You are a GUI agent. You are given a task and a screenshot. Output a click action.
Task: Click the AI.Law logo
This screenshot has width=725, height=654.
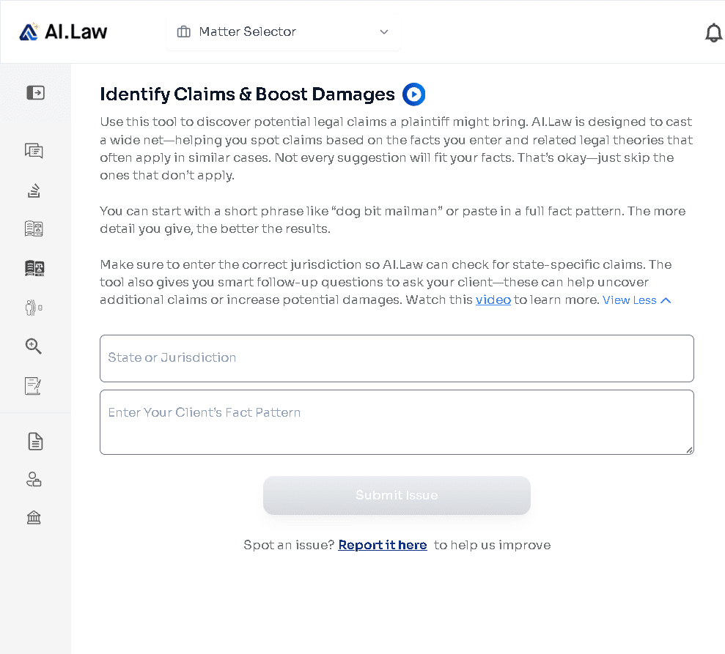(63, 32)
